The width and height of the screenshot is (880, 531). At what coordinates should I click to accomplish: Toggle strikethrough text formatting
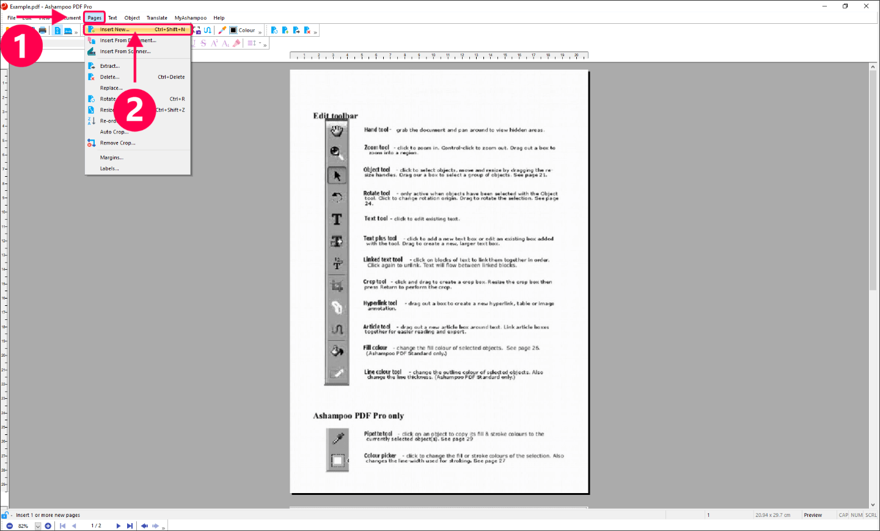click(204, 43)
